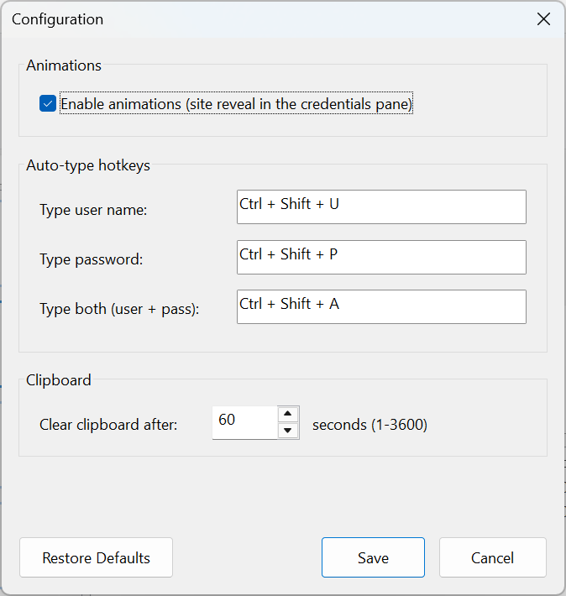Cancel the configuration dialog
Screen dimensions: 566x596
click(493, 557)
